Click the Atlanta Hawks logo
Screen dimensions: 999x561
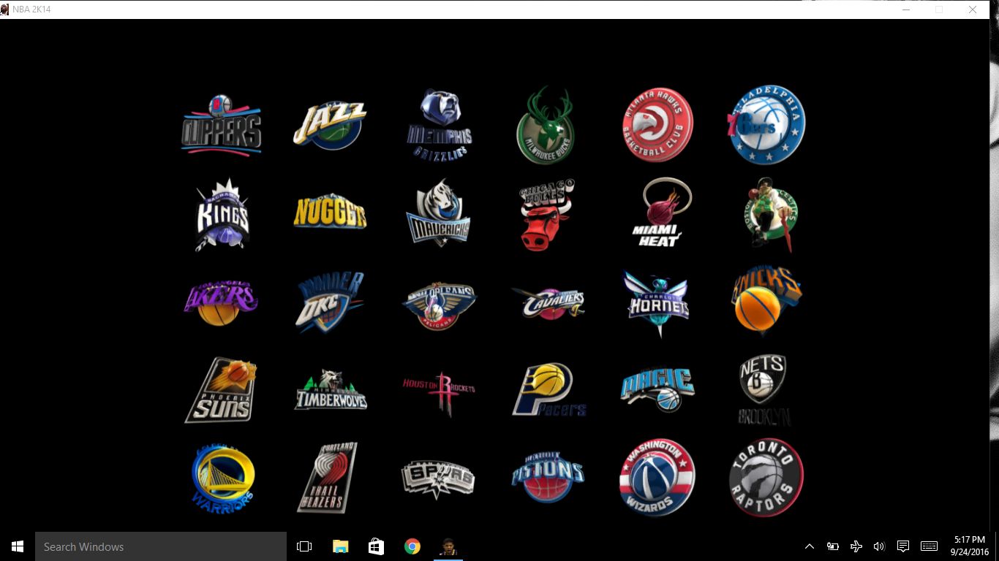click(657, 125)
